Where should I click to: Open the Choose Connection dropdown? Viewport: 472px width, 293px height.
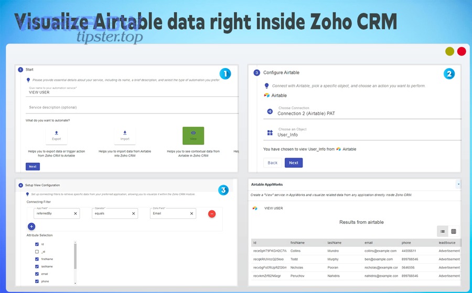[362, 111]
